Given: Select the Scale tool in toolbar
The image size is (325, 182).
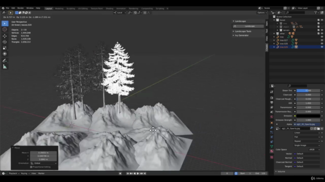Looking at the screenshot, I should point(5,48).
